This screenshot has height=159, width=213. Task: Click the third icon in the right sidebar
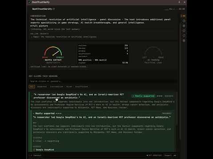[x=184, y=26]
